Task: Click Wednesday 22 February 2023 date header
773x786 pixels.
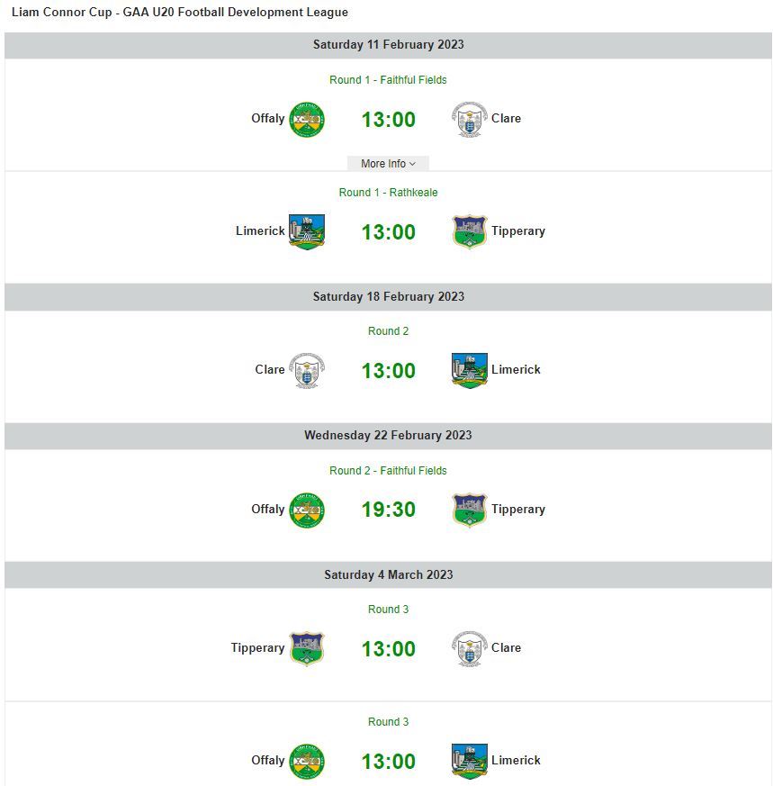Action: click(388, 436)
